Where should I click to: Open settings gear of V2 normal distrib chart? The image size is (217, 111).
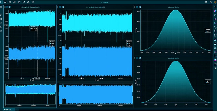(x=140, y=58)
